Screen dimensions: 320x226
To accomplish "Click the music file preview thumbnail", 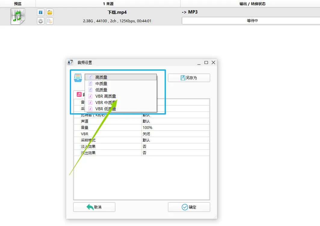I will 18,17.
